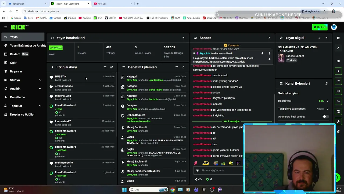Screen dimensions: 344x194
Task: Open Yayın Bağlantısı ve Anahtarı page
Action: tap(25, 46)
